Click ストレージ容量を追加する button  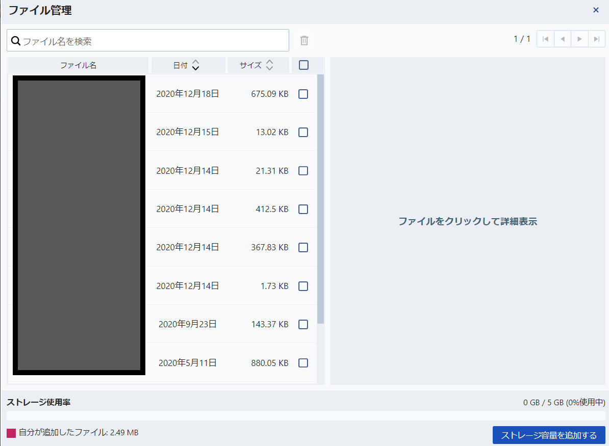[549, 435]
